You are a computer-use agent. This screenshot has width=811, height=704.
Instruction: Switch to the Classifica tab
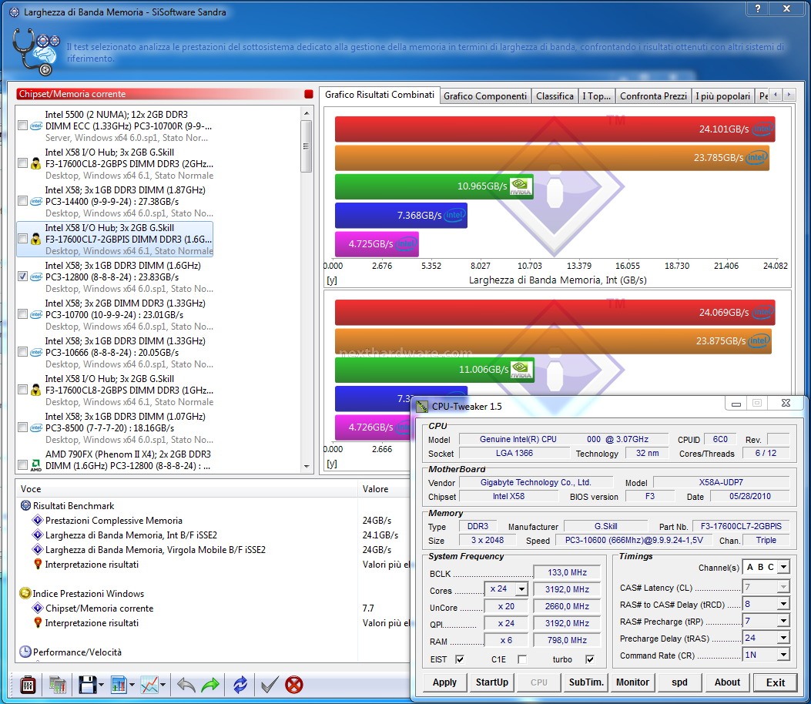point(555,96)
